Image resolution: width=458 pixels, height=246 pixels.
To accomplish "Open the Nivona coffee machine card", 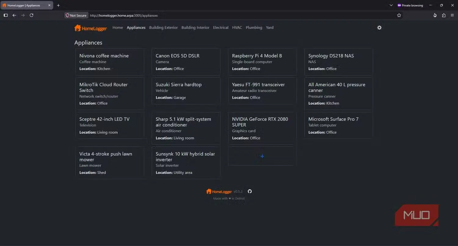I will (110, 62).
